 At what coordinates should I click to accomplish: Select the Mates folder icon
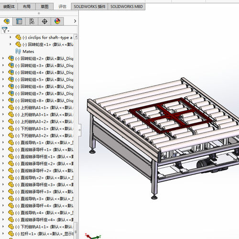pyautogui.click(x=18, y=51)
